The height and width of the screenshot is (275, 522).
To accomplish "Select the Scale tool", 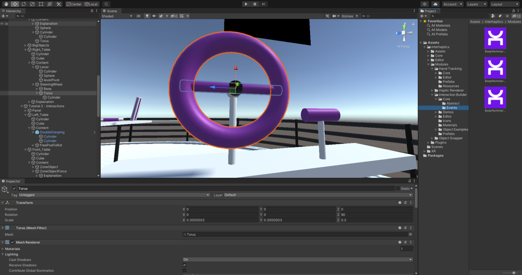I will (32, 4).
